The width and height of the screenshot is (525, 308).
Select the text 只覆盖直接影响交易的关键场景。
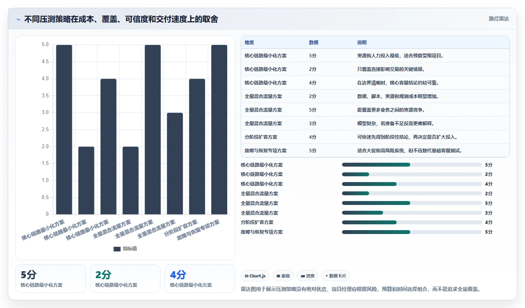coord(391,69)
